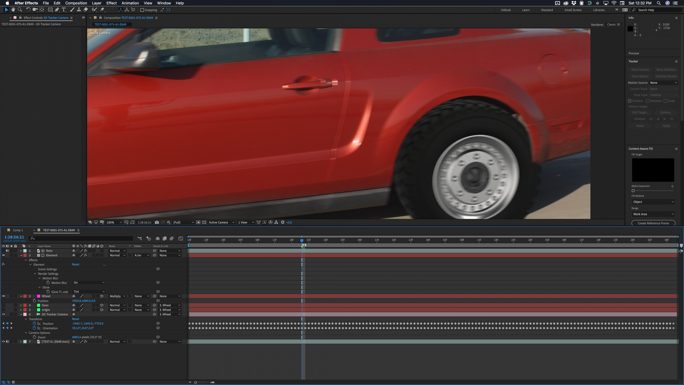Image resolution: width=684 pixels, height=385 pixels.
Task: Adjust the Alpha Expansion slider handle
Action: pos(633,191)
